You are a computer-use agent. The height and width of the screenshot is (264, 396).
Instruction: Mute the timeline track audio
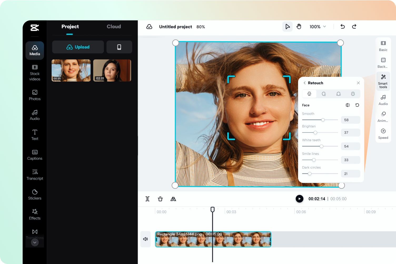point(145,239)
